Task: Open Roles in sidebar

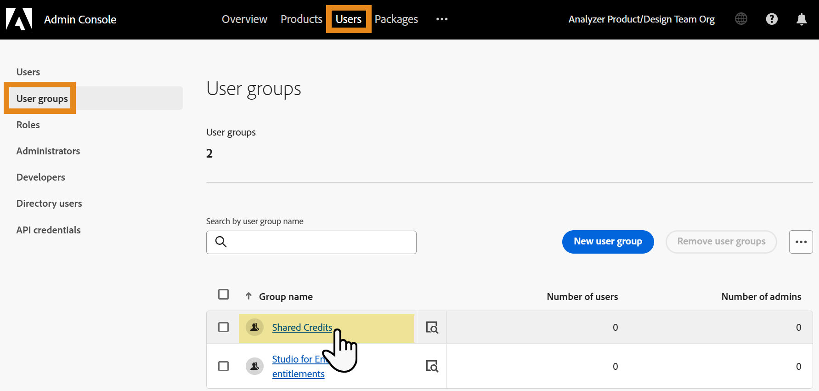Action: tap(28, 125)
